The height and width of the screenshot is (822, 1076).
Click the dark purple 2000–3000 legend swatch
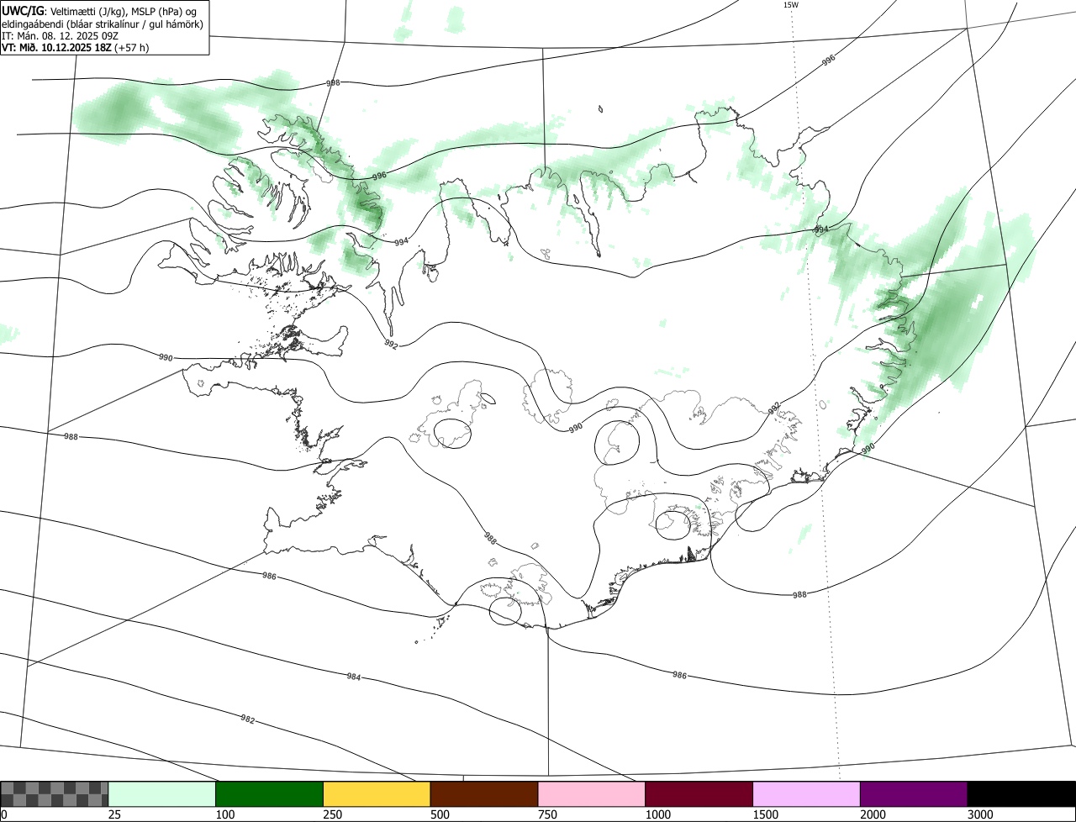[x=914, y=794]
